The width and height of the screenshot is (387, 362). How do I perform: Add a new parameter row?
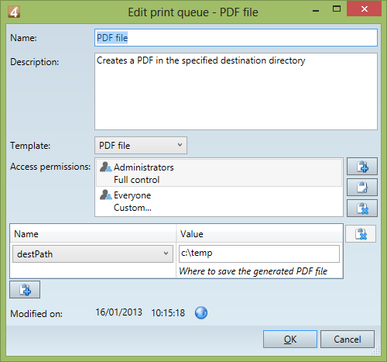(25, 290)
